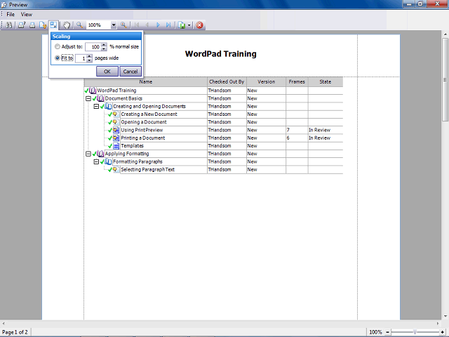Click the horizontal scrollbar right arrow
The width and height of the screenshot is (449, 337).
pyautogui.click(x=438, y=323)
